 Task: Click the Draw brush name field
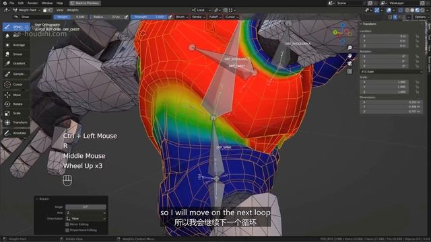coord(36,17)
